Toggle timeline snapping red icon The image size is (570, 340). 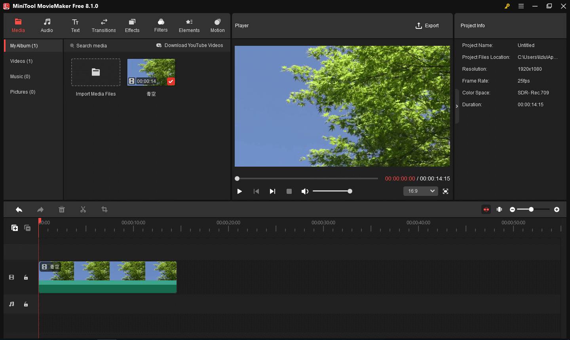tap(486, 209)
